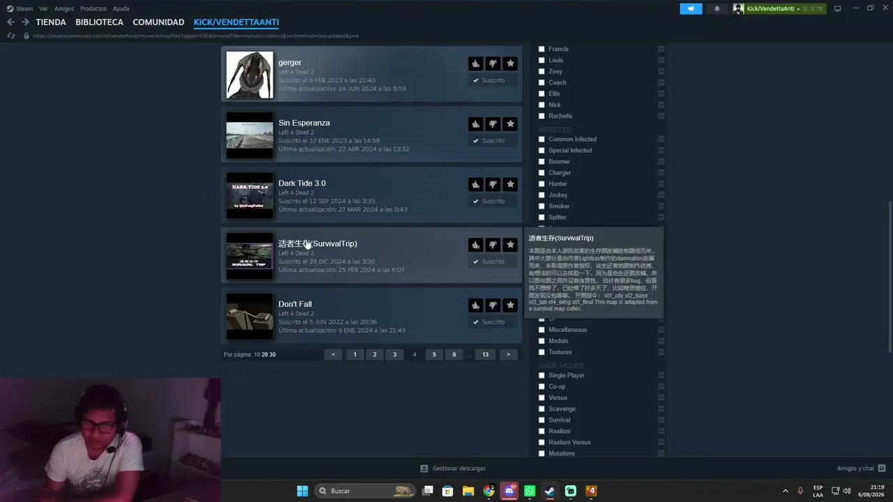Viewport: 893px width, 502px height.
Task: Switch to the TIENDA tab
Action: pyautogui.click(x=51, y=22)
